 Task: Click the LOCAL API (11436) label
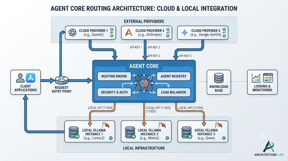(x=191, y=108)
